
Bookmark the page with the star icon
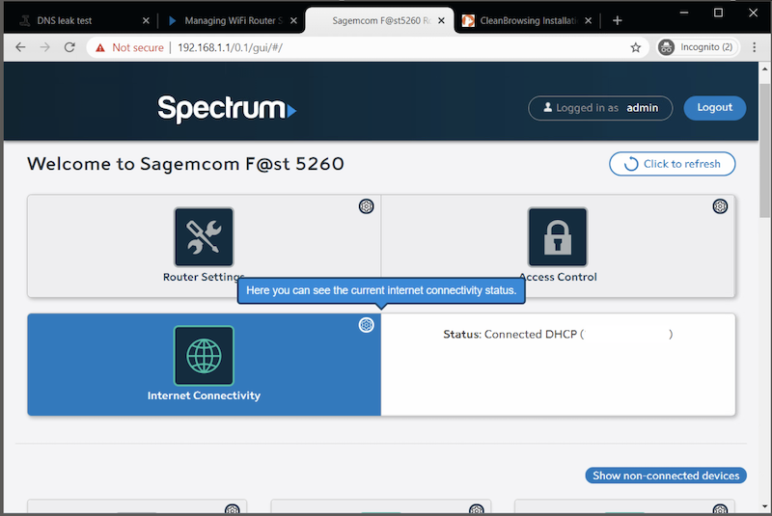(636, 47)
